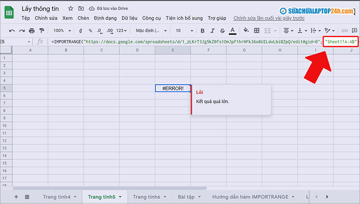Open the text rotation dropdown
The image size is (360, 204).
pos(329,31)
